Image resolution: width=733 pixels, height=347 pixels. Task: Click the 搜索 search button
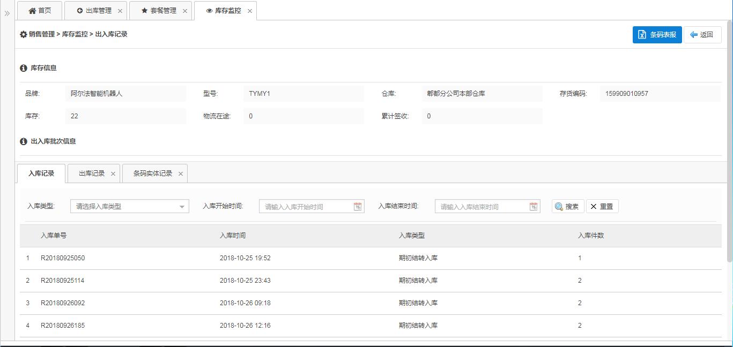pyautogui.click(x=567, y=206)
